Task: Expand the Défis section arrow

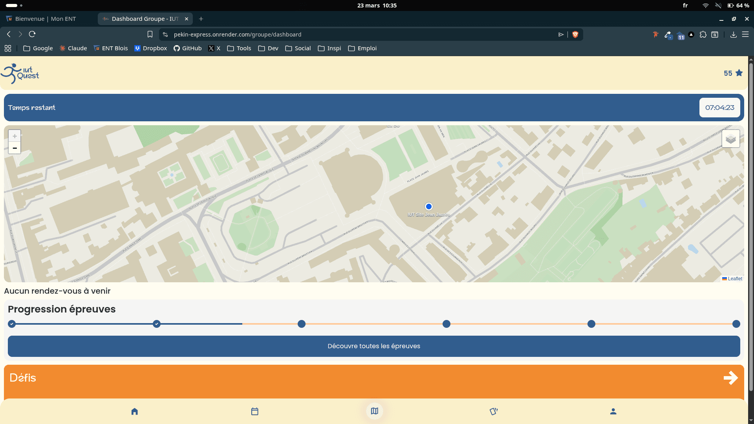Action: [x=730, y=378]
